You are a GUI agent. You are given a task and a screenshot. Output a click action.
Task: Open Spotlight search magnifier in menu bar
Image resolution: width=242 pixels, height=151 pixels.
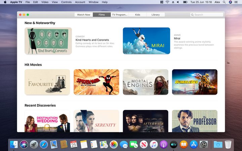click(224, 2)
